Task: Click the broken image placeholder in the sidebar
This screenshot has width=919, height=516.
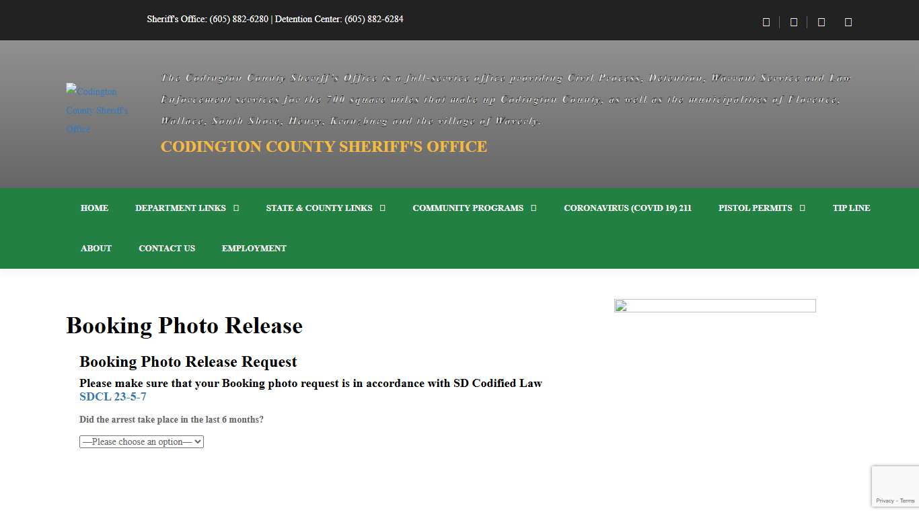Action: pos(714,306)
